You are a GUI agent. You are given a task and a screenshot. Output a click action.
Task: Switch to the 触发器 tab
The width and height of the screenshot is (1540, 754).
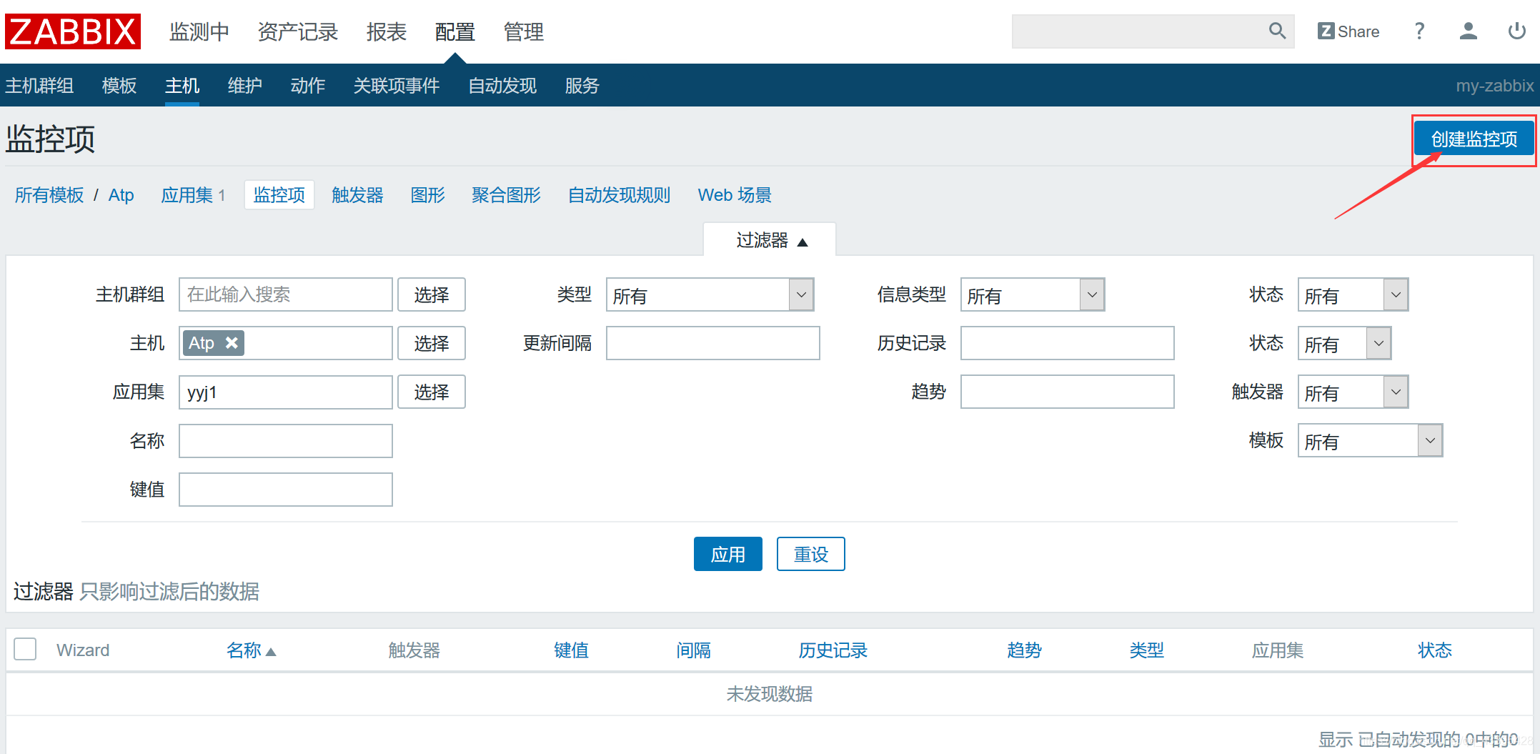(358, 195)
